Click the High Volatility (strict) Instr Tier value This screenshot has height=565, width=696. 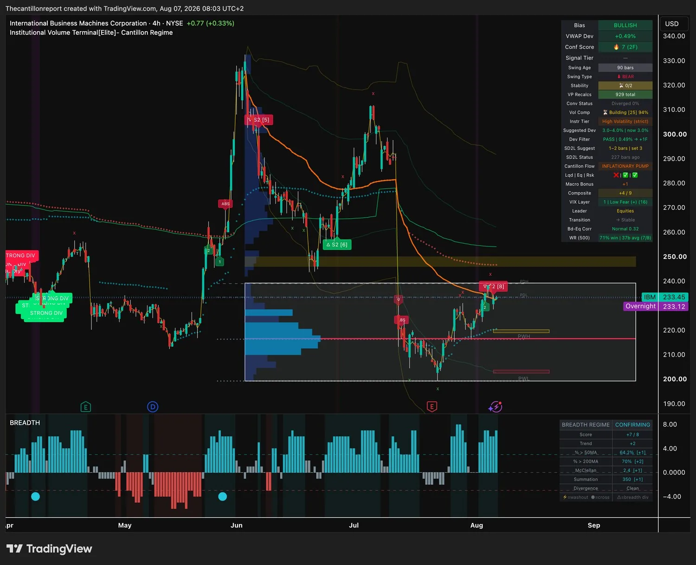(x=625, y=122)
